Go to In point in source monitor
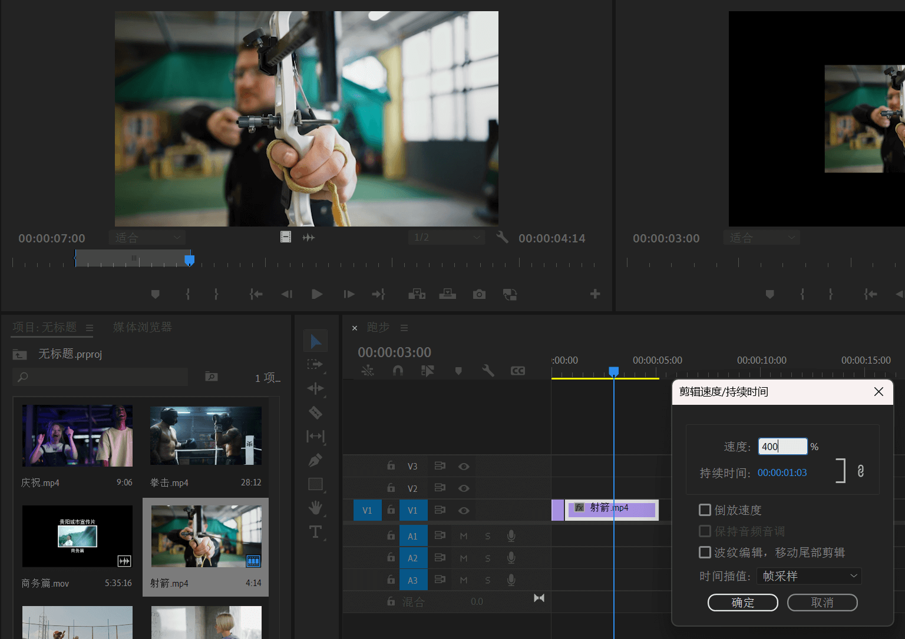 [256, 294]
